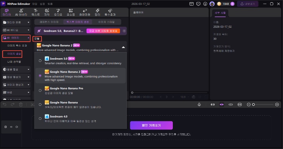This screenshot has width=283, height=149.
Task: Open the 텍스트 (Text) tool
Action: coord(35,12)
